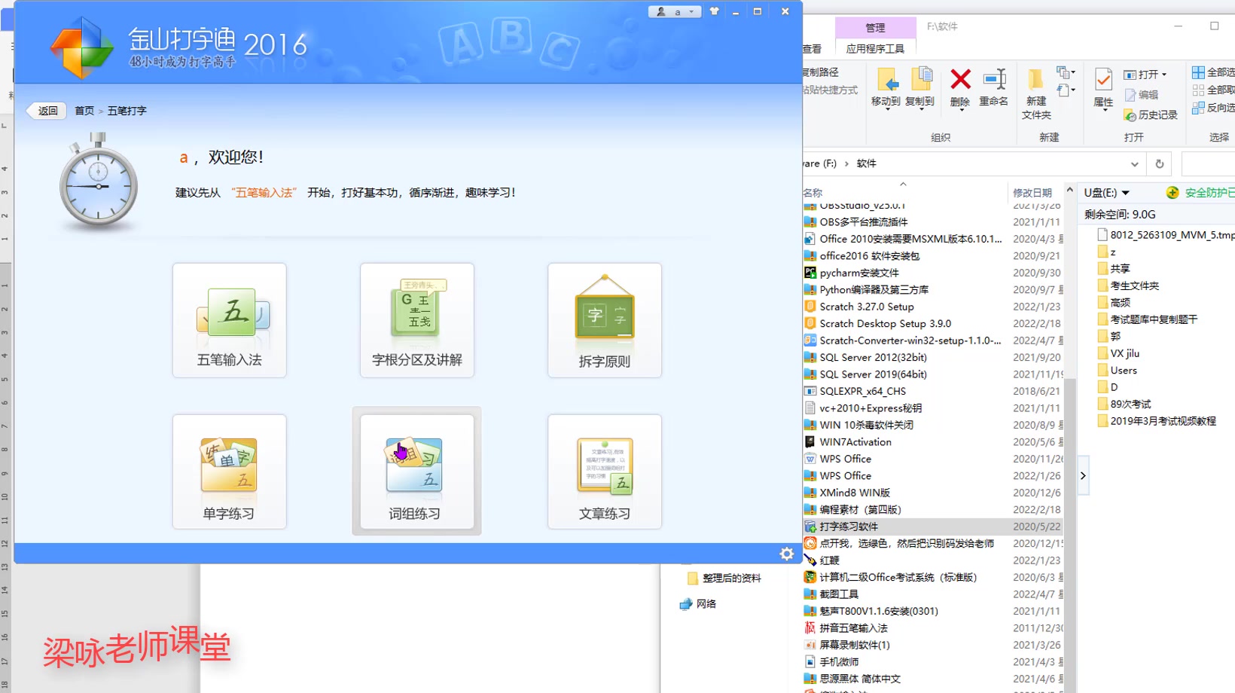Image resolution: width=1235 pixels, height=693 pixels.
Task: Open the 历史记录 history option
Action: click(x=1151, y=114)
